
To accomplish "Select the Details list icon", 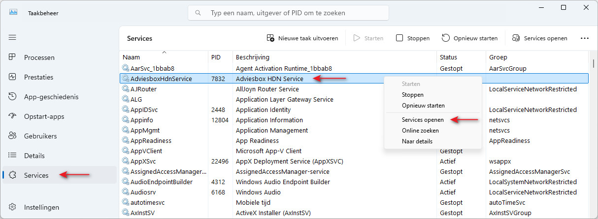I will (13, 156).
